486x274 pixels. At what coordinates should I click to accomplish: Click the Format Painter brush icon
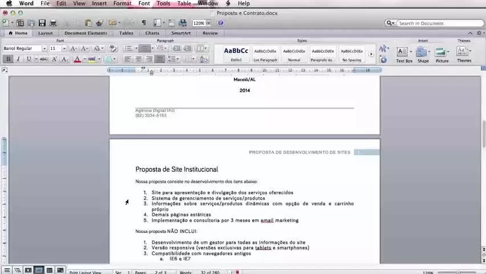[x=99, y=23]
